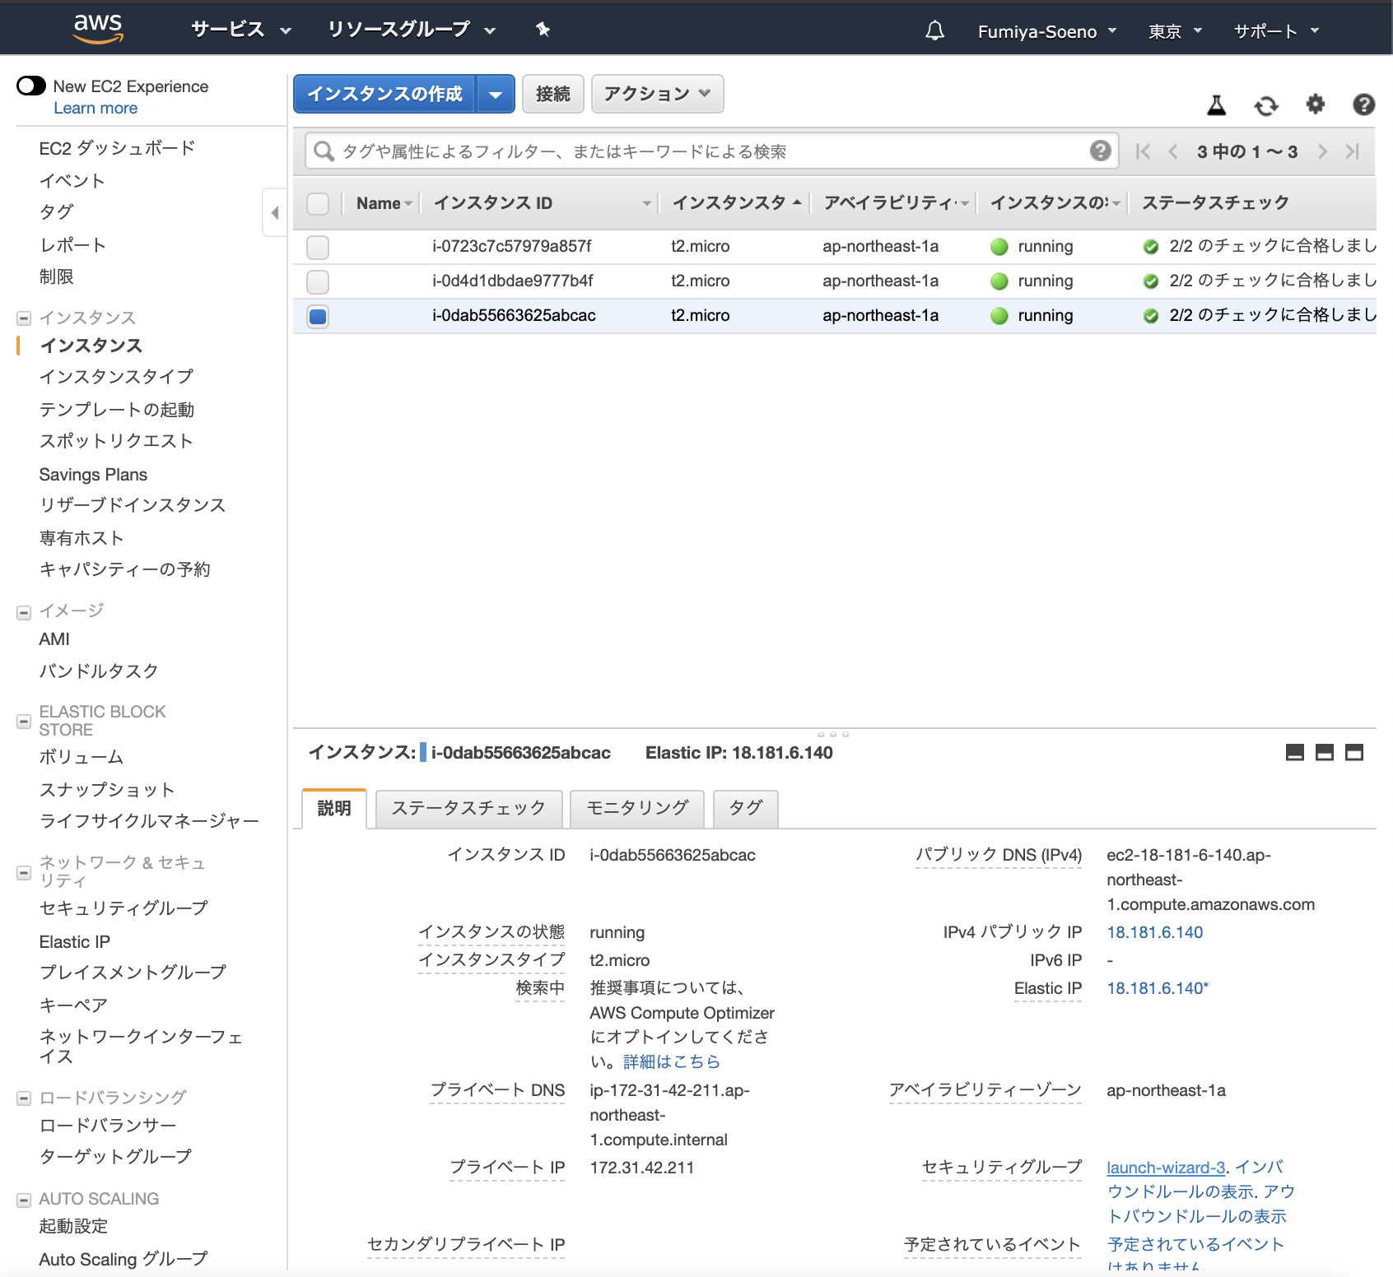1393x1277 pixels.
Task: Check the checkbox for instance i-0723c7c57979a857f
Action: point(317,246)
